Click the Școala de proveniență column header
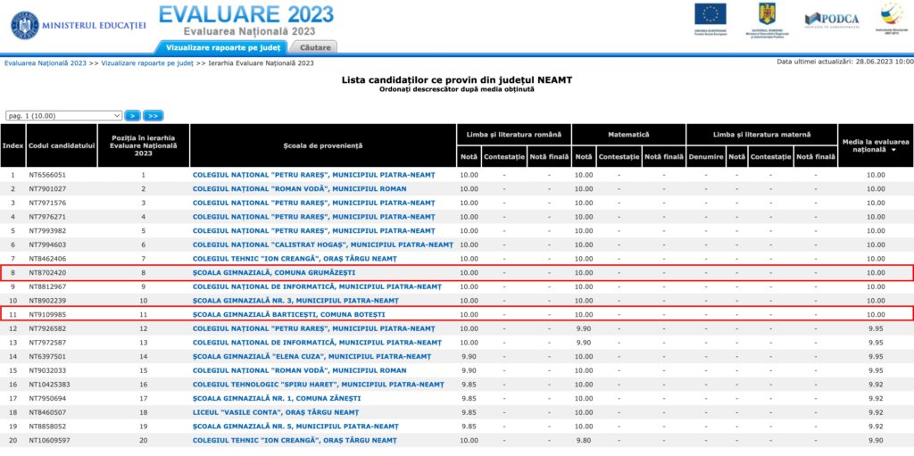Image resolution: width=914 pixels, height=456 pixels. [322, 145]
